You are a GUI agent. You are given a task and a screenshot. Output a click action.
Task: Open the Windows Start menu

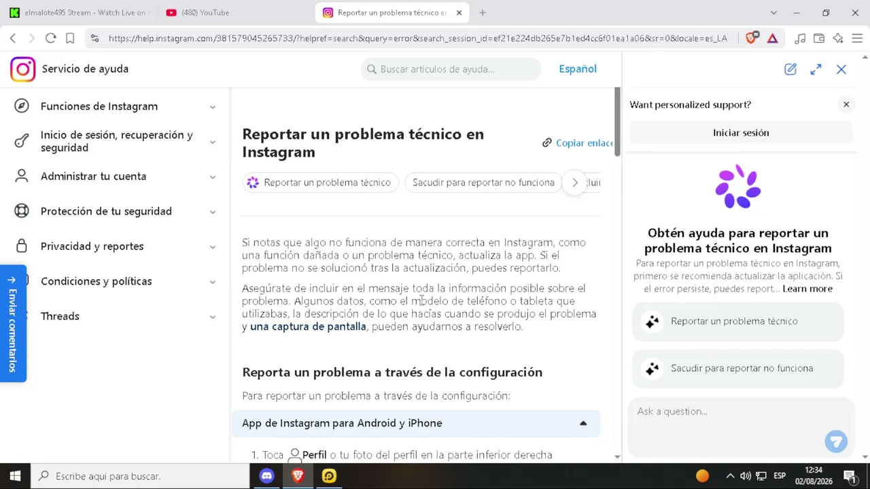coord(15,476)
